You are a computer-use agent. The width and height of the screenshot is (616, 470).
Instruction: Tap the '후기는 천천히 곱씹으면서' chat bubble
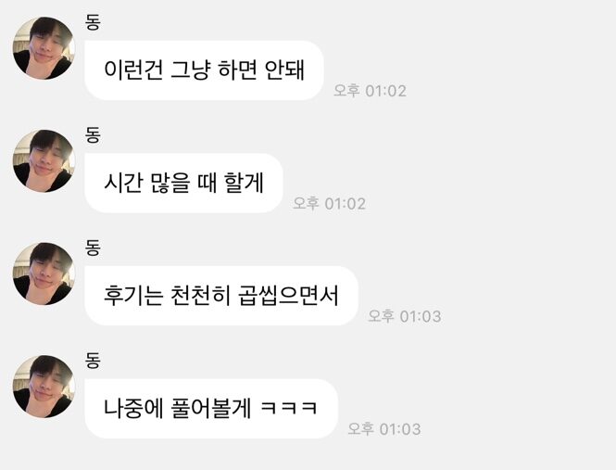(221, 296)
